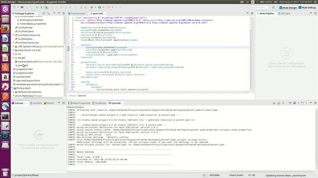The image size is (318, 178).
Task: Switch to Mule Debug perspective
Action: pyautogui.click(x=307, y=7)
